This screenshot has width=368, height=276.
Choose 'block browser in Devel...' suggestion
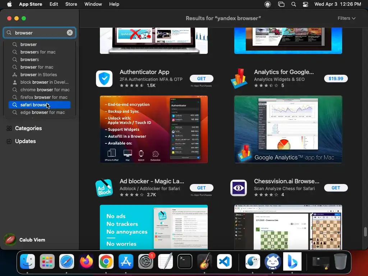click(x=40, y=82)
